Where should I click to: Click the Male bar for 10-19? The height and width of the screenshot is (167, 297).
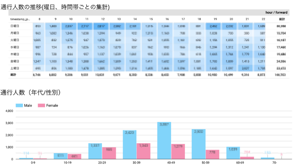[x=61, y=156]
